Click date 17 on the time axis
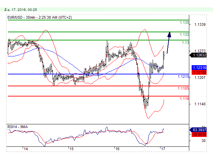This screenshot has height=159, width=213. 163,149
